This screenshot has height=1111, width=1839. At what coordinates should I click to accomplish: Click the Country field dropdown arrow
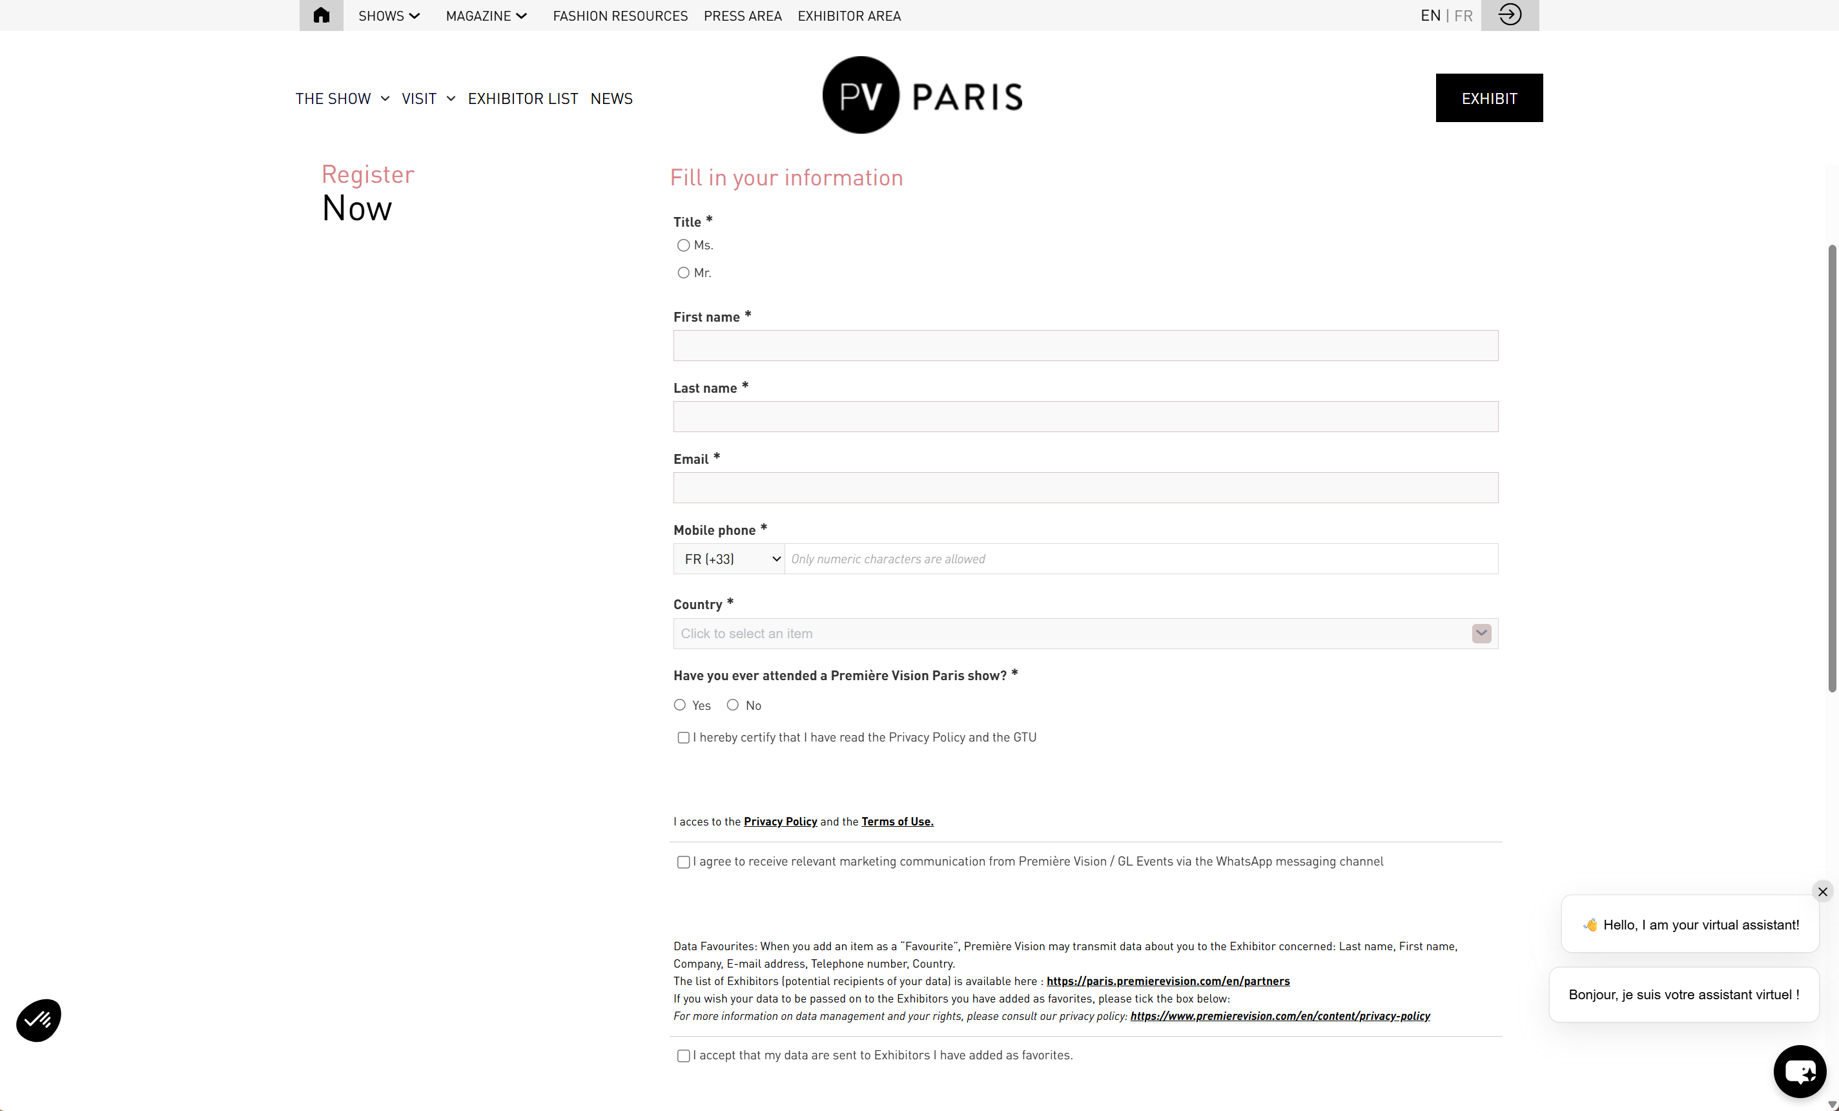click(x=1481, y=634)
